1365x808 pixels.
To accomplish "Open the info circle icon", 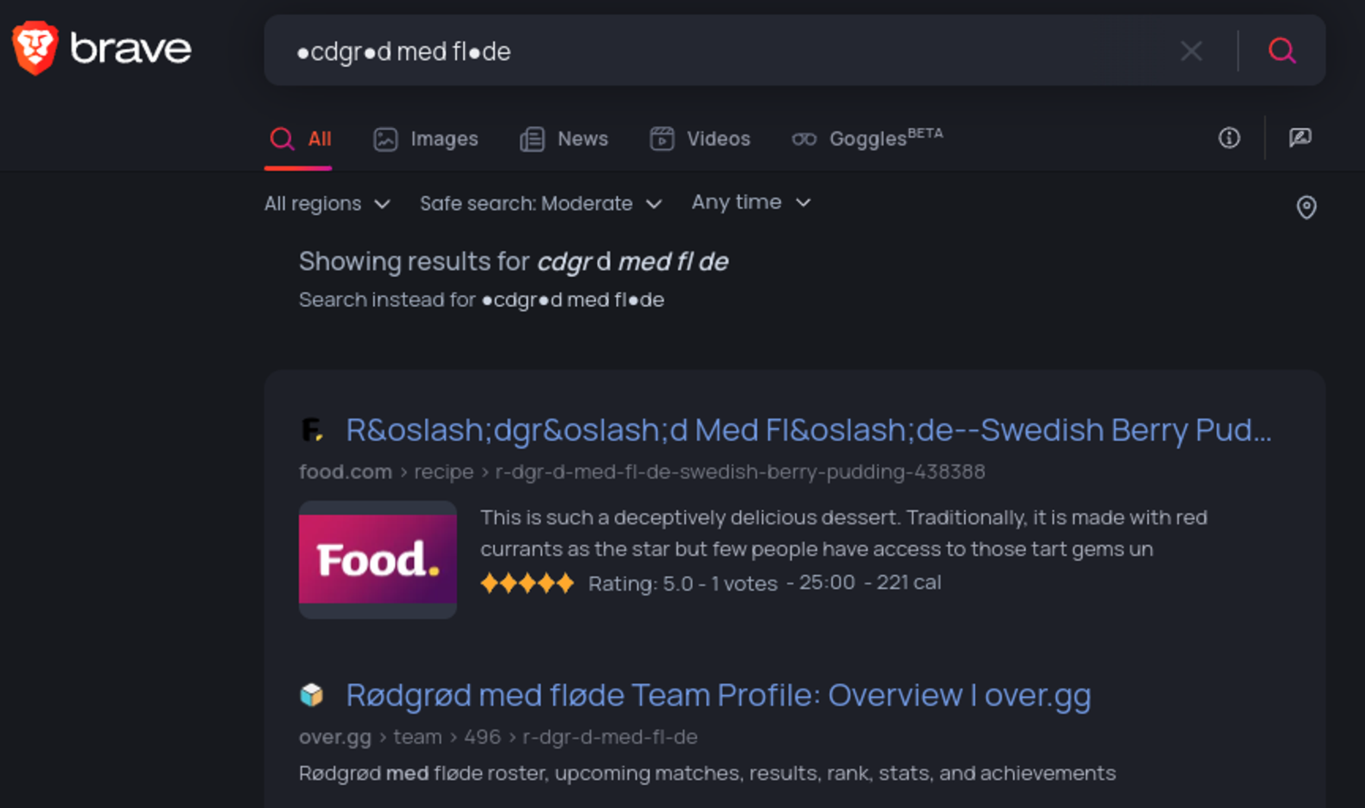I will (x=1229, y=138).
